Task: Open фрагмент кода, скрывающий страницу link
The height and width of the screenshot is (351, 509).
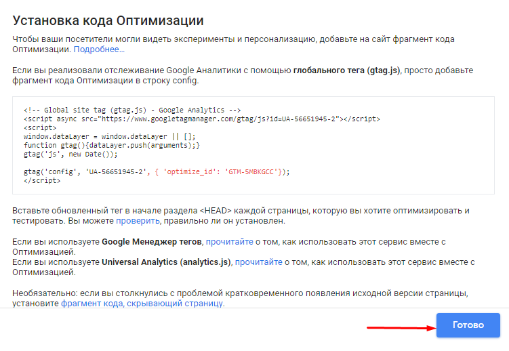Action: 142,304
